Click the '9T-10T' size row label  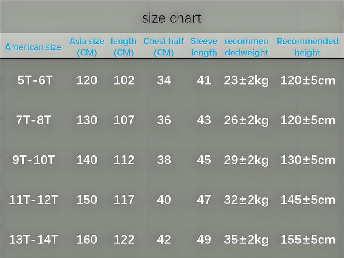coord(34,160)
